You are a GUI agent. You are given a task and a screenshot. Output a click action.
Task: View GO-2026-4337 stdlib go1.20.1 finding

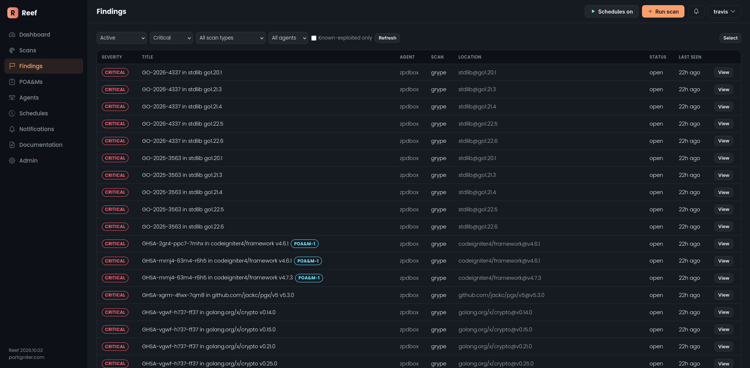coord(724,73)
